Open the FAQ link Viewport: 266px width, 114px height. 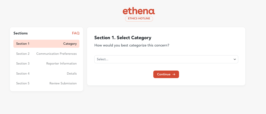coord(76,33)
